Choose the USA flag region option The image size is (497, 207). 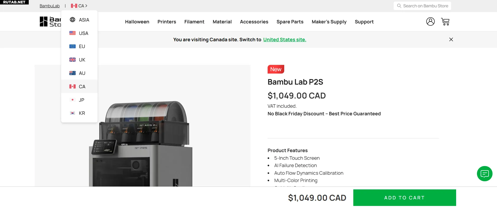79,33
